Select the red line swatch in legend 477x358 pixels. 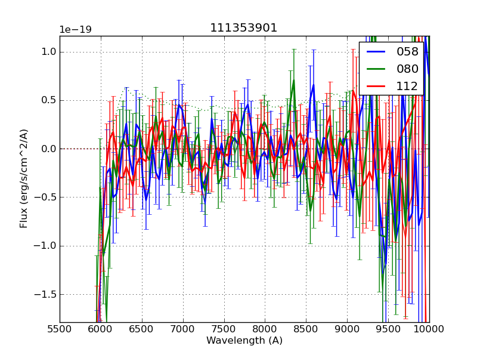coord(376,86)
